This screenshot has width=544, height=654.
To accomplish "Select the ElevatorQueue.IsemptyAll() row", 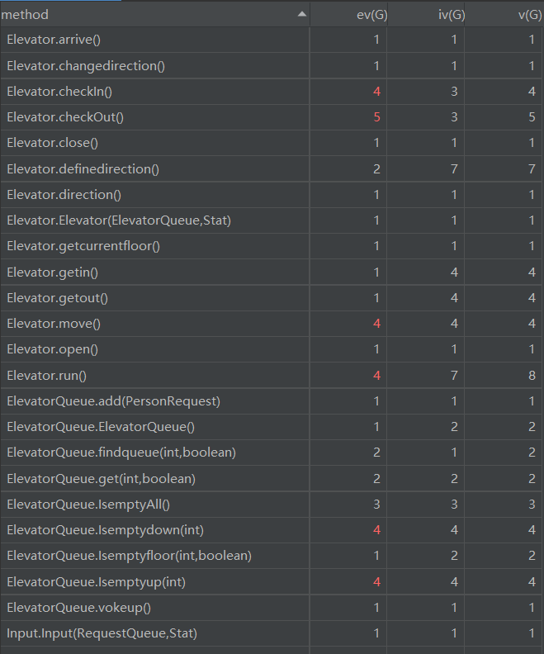I will 272,505.
